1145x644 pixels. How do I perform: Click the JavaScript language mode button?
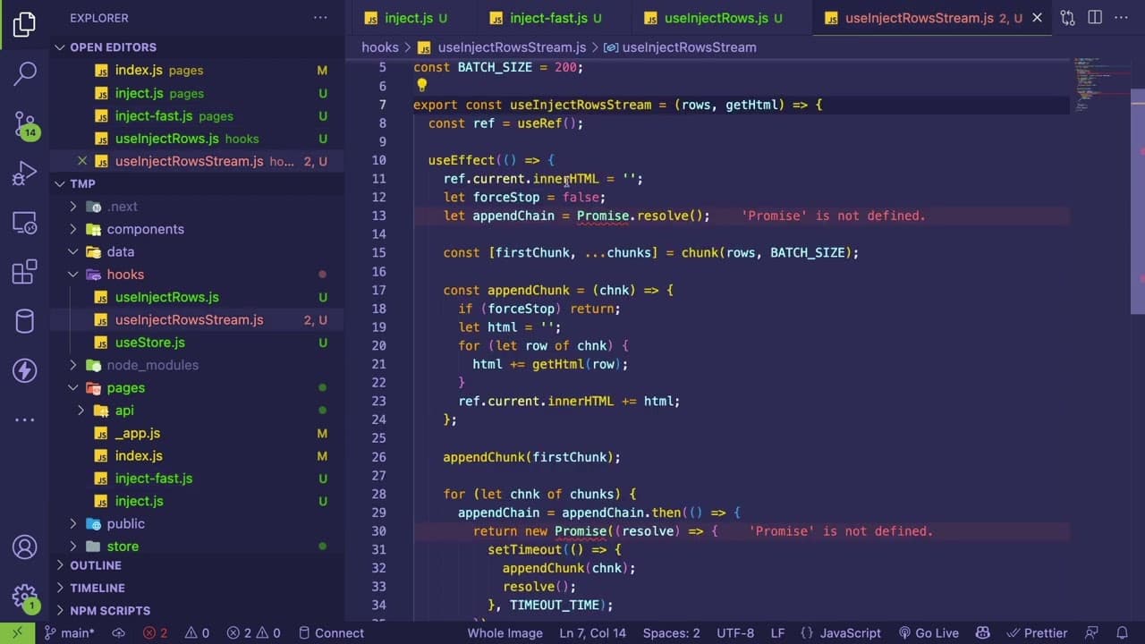coord(841,632)
